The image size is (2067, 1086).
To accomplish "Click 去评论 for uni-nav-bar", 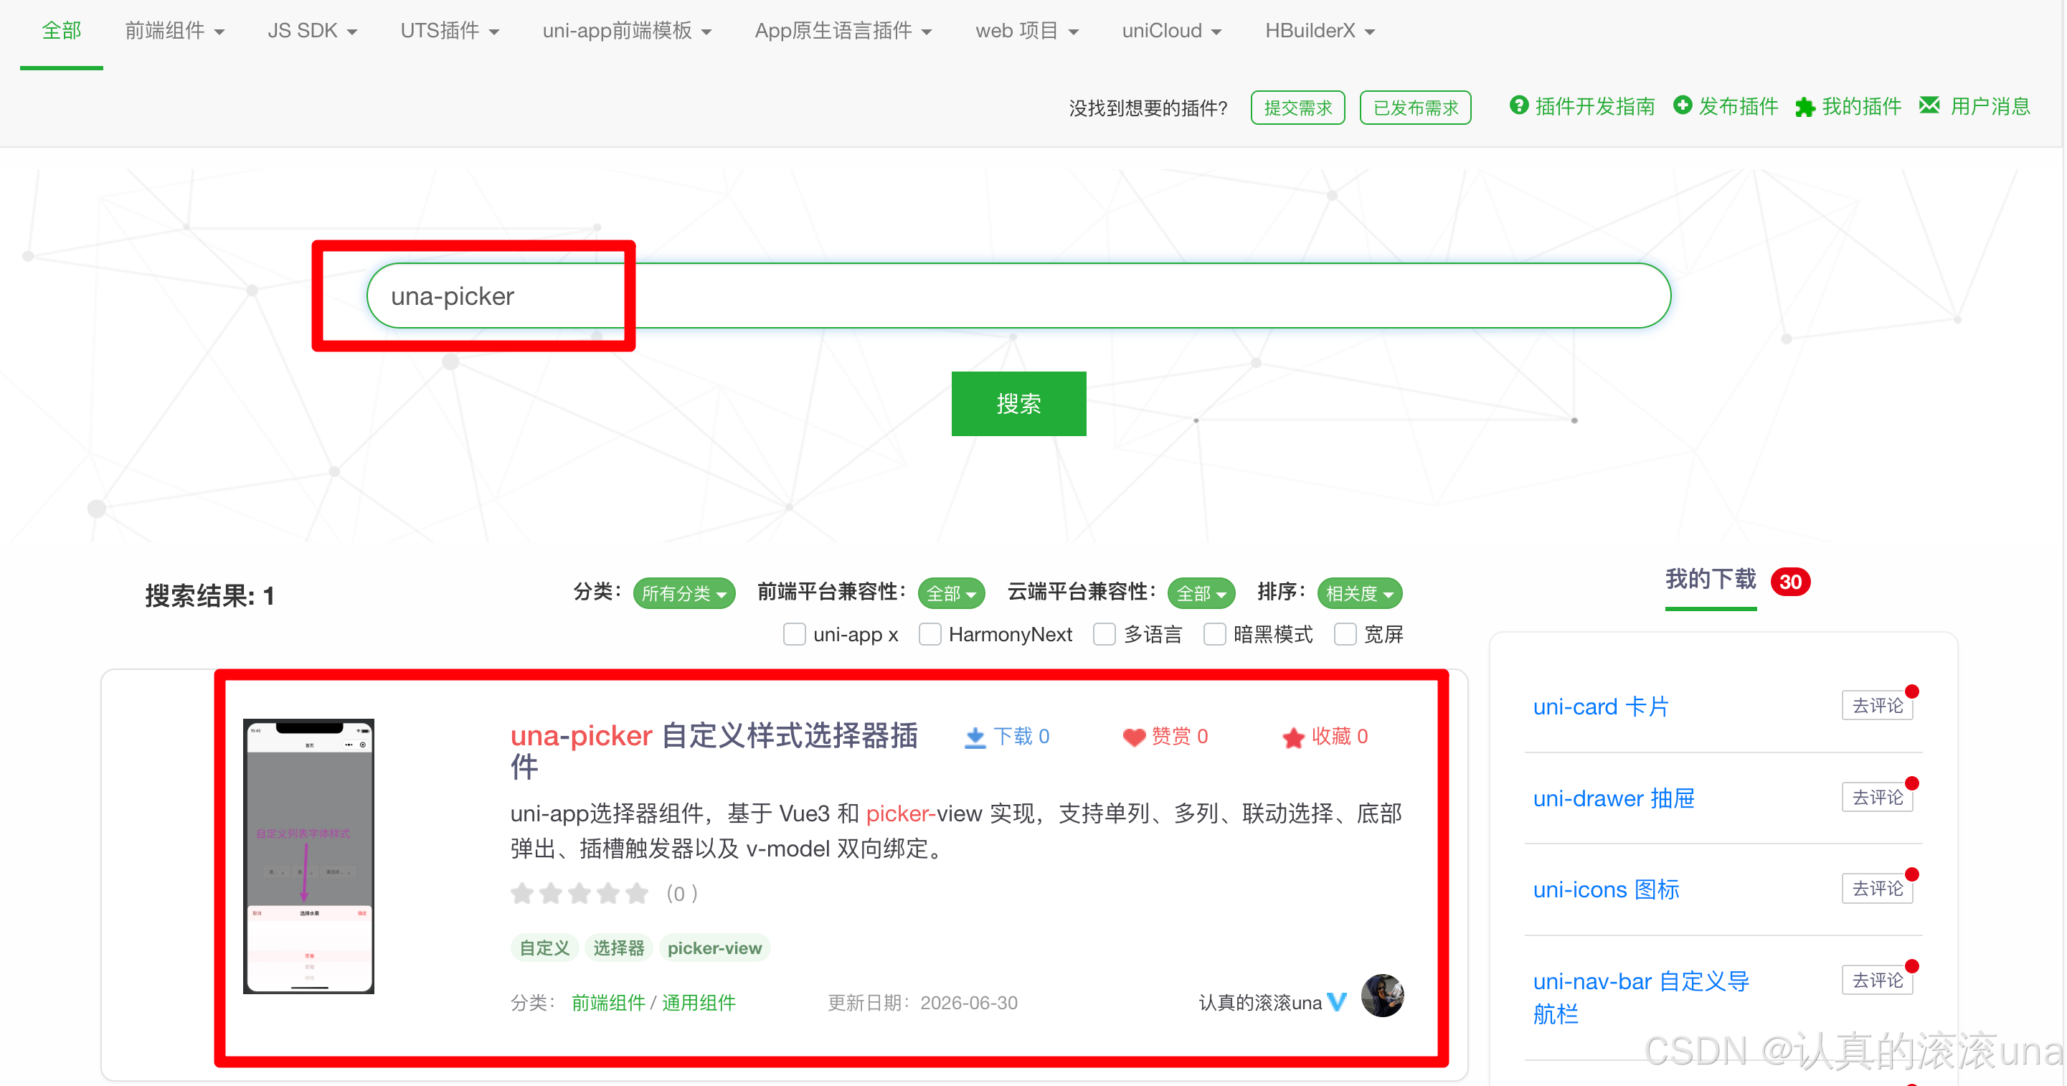I will coord(1877,979).
